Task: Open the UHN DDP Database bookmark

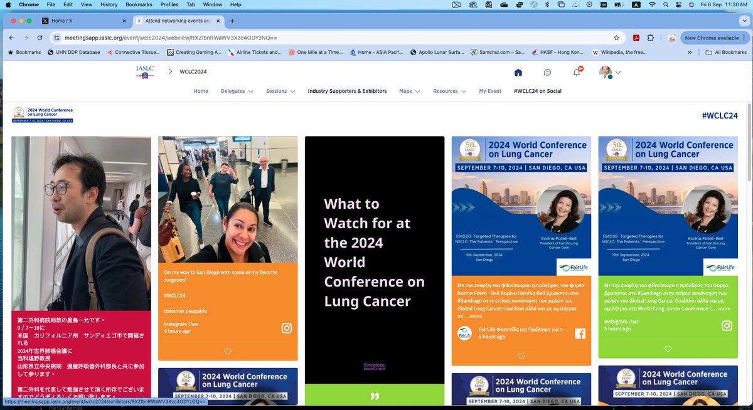Action: point(73,52)
